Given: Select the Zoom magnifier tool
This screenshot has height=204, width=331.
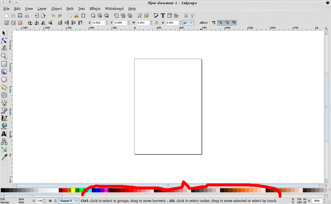Looking at the screenshot, I should [x=4, y=56].
